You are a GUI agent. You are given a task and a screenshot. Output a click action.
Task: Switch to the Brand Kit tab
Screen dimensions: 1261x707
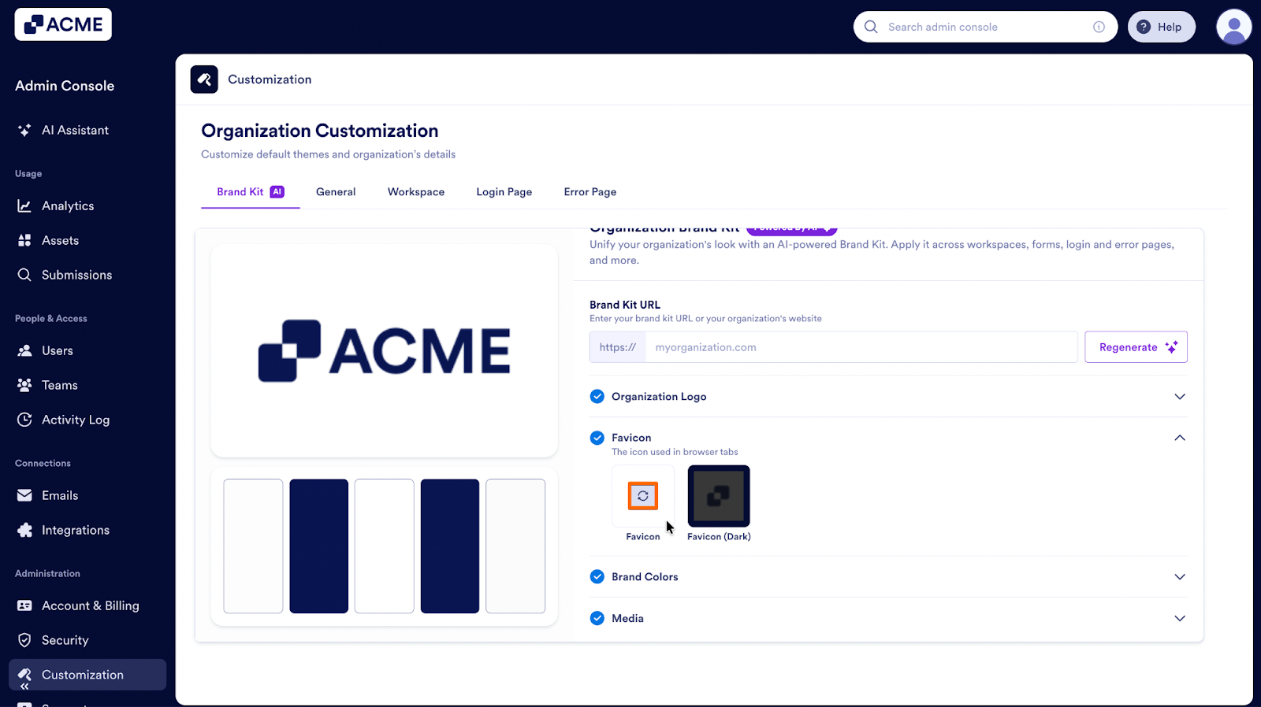point(251,192)
